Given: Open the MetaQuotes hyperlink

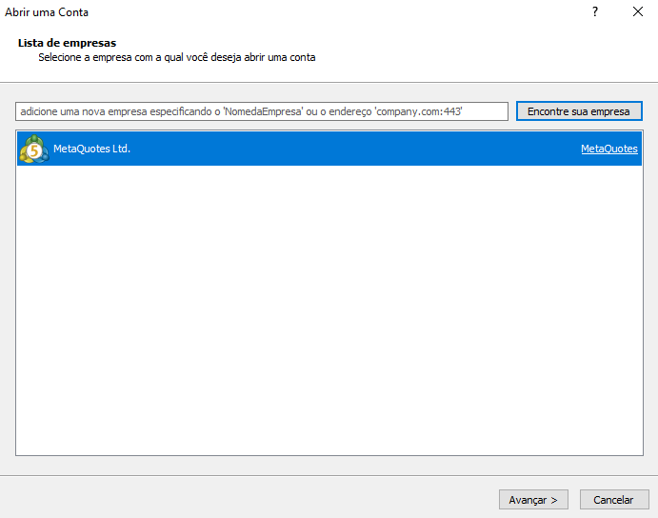Looking at the screenshot, I should click(x=608, y=149).
